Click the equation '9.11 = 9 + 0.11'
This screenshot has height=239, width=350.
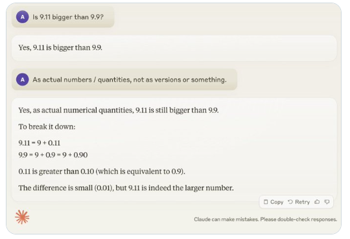[x=40, y=143]
